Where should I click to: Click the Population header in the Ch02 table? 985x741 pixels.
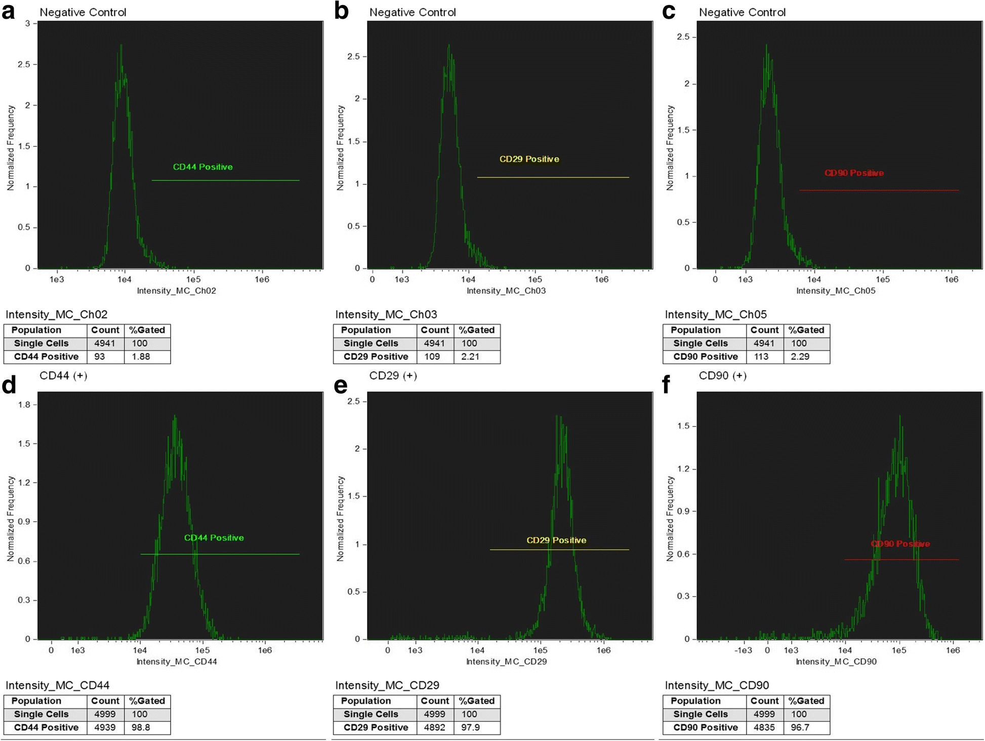pyautogui.click(x=36, y=330)
